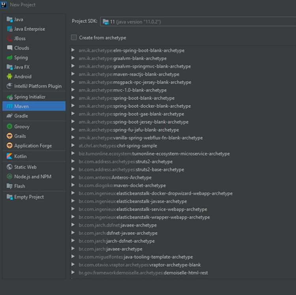
Task: Click the SDK folder icon in combo box
Action: tap(105, 22)
